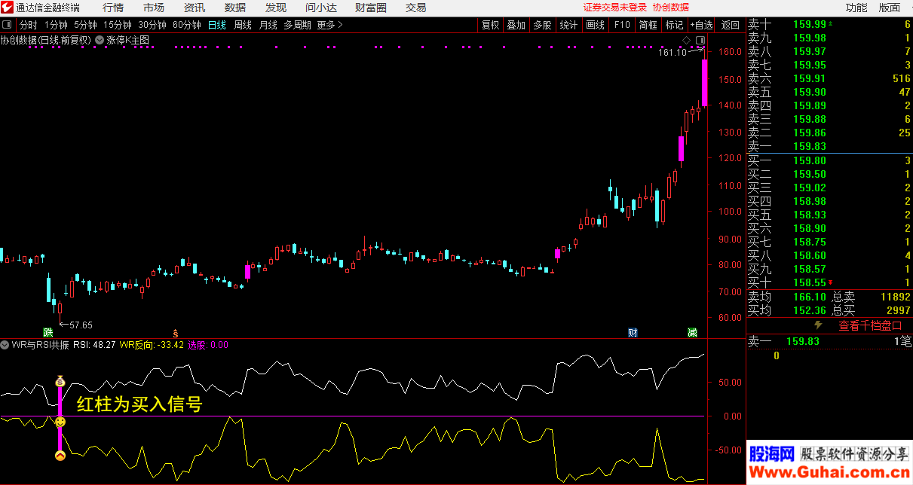Click the green 跌 marker on chart
This screenshot has height=485, width=913.
point(48,332)
